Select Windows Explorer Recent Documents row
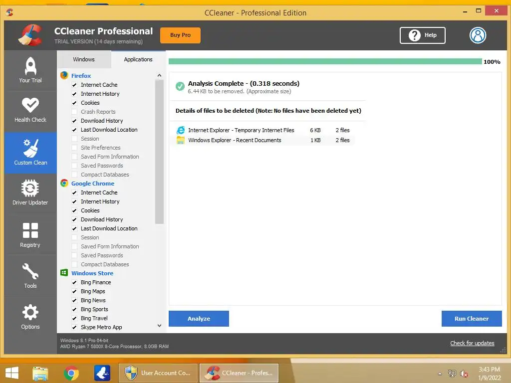This screenshot has height=383, width=511. coord(262,140)
